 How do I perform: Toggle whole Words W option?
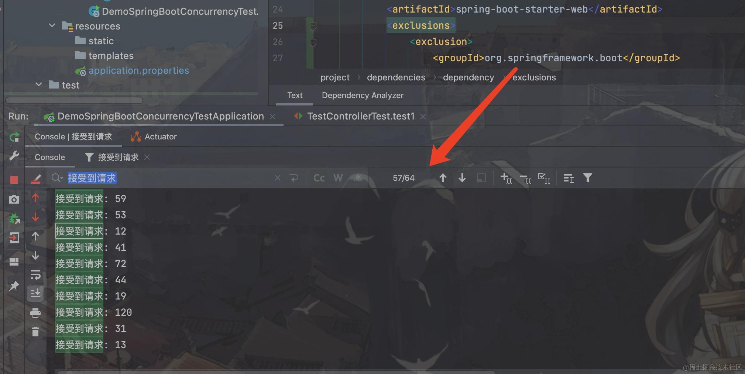(338, 178)
